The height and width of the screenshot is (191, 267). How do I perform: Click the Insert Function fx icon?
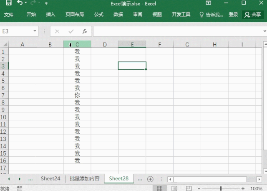85,31
